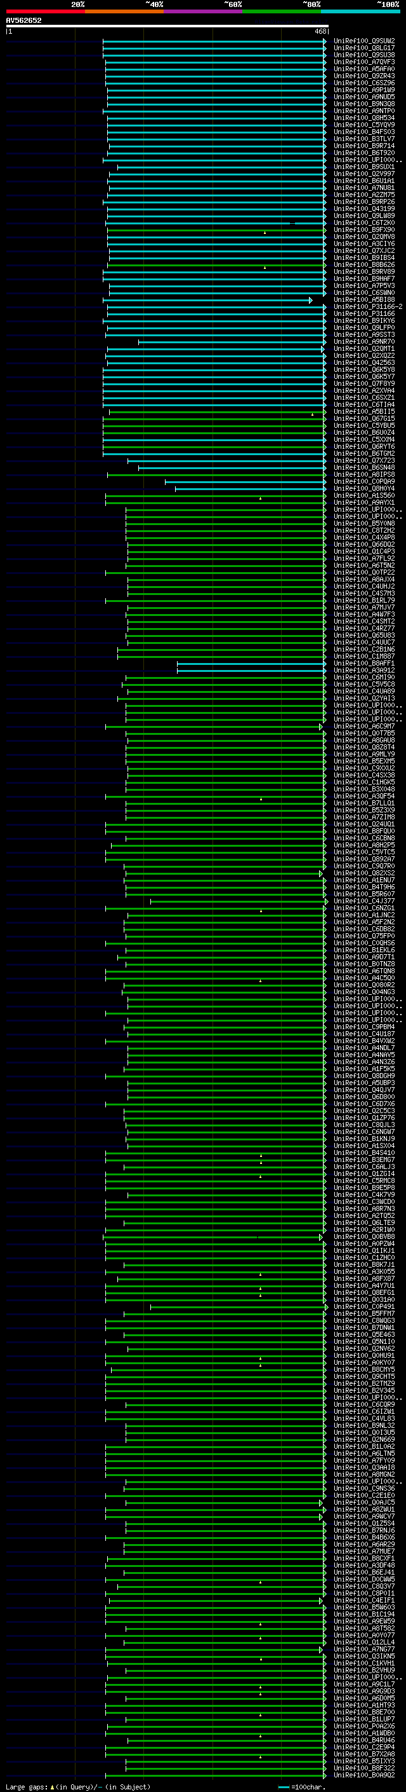The height and width of the screenshot is (1792, 406).
Task: Click the short cyan bar of UniRef100_A5BI88
Action: click(208, 300)
